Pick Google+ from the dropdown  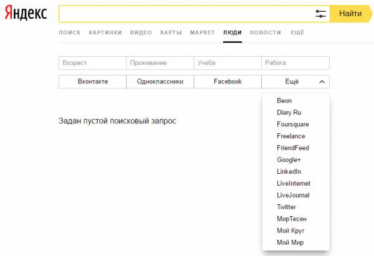289,159
